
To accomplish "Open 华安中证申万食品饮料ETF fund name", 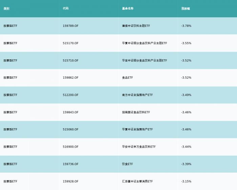I will (139, 147).
